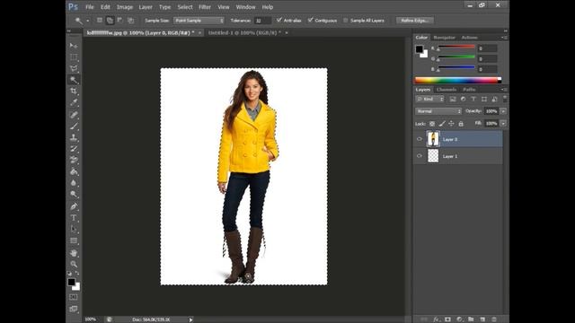
Task: Lock position of layer icon
Action: (451, 124)
